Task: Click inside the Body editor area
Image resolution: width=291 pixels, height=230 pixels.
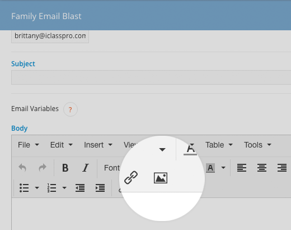Action: pyautogui.click(x=151, y=214)
